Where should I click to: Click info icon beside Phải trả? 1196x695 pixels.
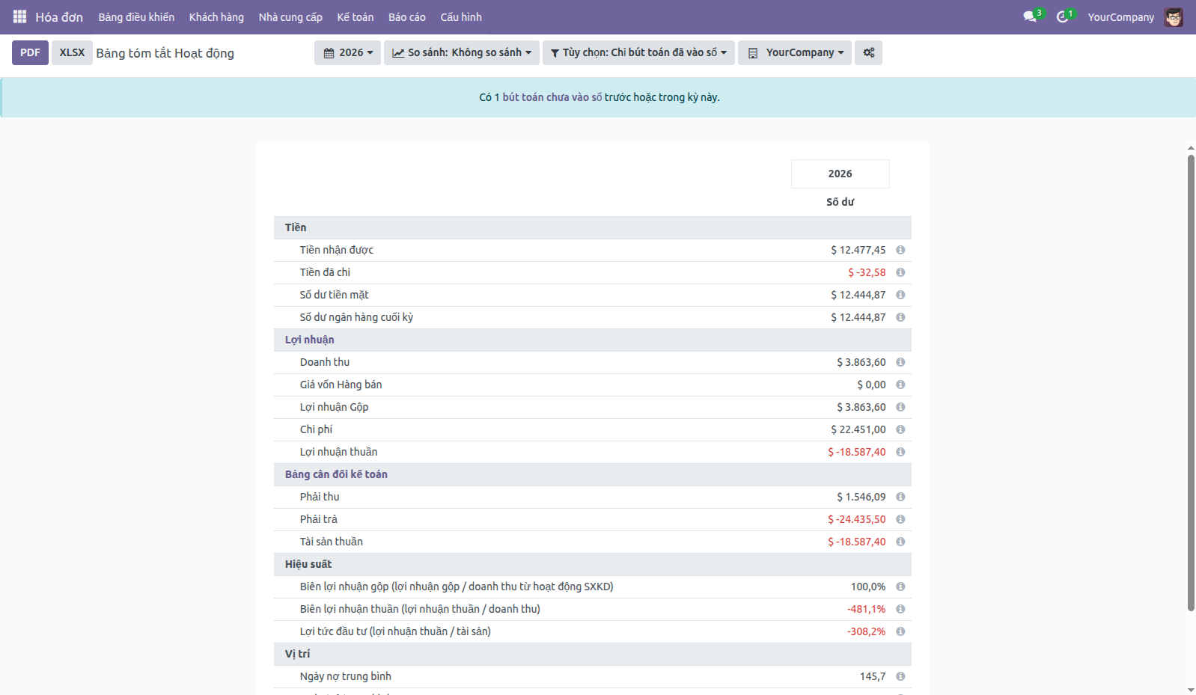900,519
